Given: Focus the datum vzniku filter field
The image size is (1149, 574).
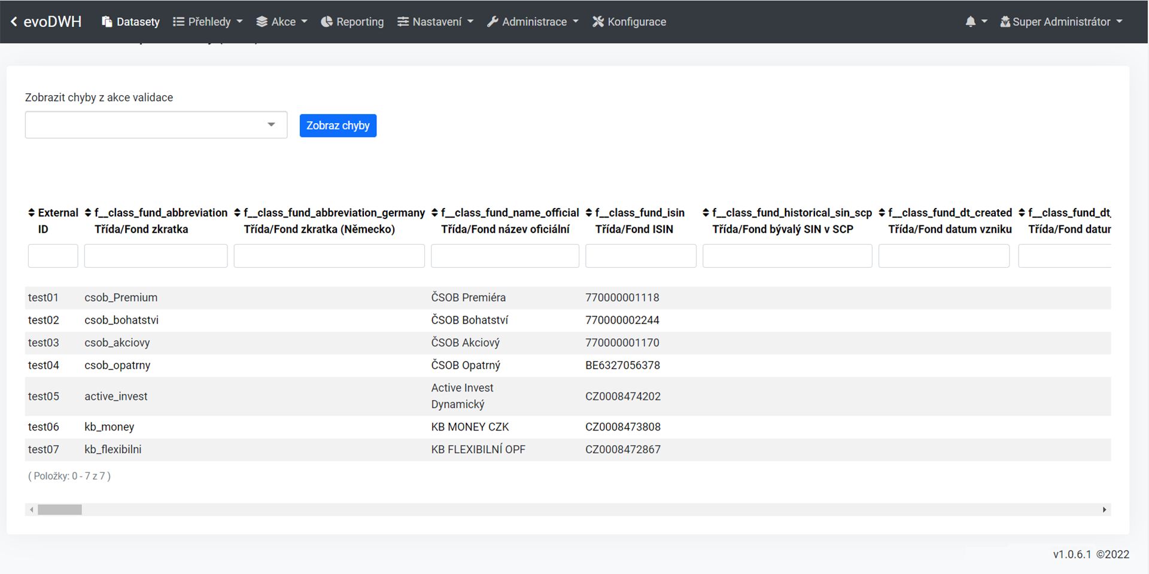Looking at the screenshot, I should point(944,256).
